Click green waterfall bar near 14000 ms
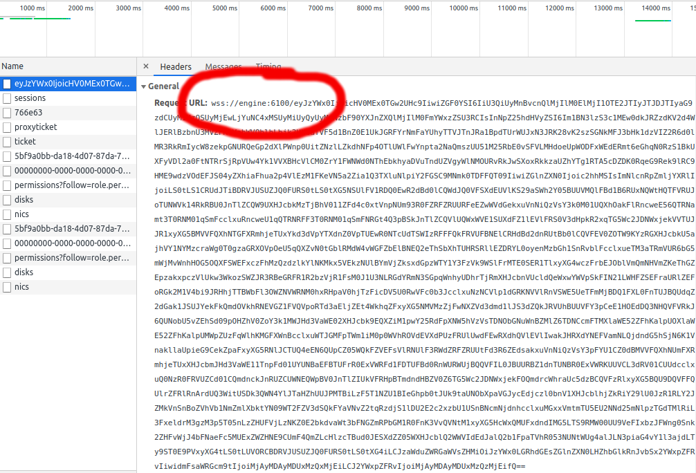The height and width of the screenshot is (473, 696). tap(653, 20)
